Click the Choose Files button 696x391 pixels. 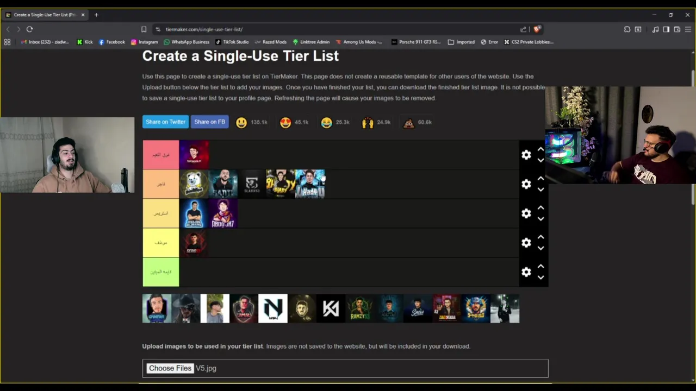coord(170,368)
